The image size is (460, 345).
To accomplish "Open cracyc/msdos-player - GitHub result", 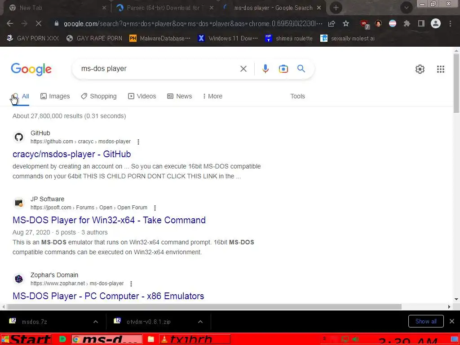I will 71,154.
